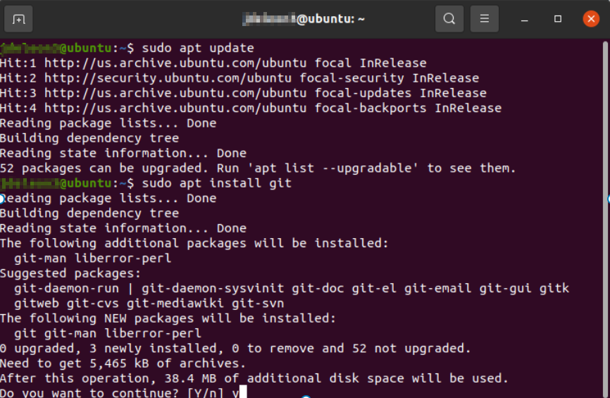Click the window title text
610x398 pixels.
(x=304, y=19)
